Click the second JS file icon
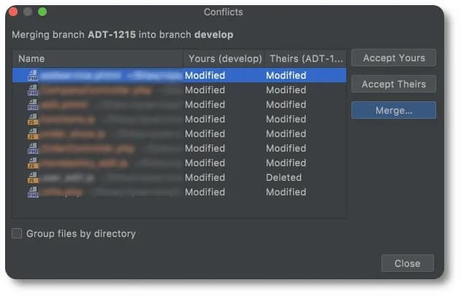Viewport: 461px width, 296px height. coord(33,133)
